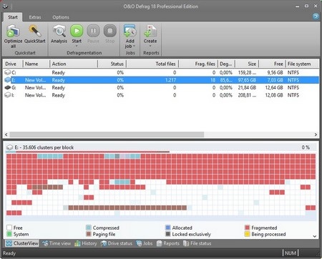Image resolution: width=322 pixels, height=259 pixels.
Task: Click the Free legend color swatch
Action: tap(9, 228)
